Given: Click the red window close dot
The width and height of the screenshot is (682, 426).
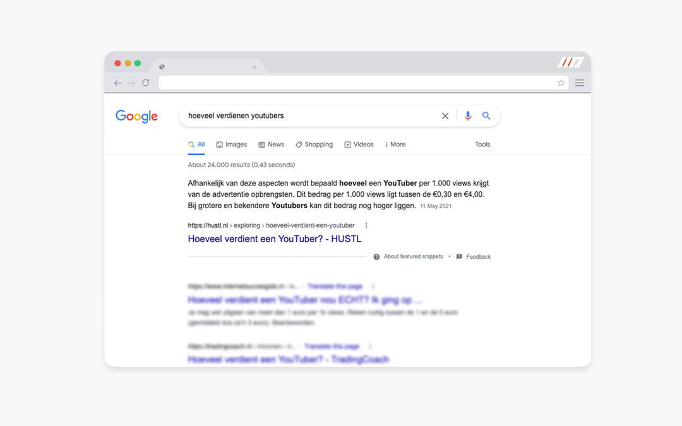Looking at the screenshot, I should point(117,63).
